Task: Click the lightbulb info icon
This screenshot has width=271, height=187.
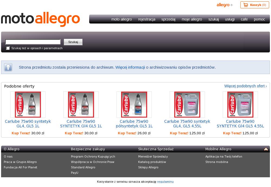Action: [x=8, y=67]
